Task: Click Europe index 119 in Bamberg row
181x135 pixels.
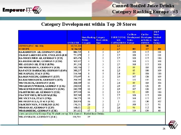Action: [x=134, y=111]
